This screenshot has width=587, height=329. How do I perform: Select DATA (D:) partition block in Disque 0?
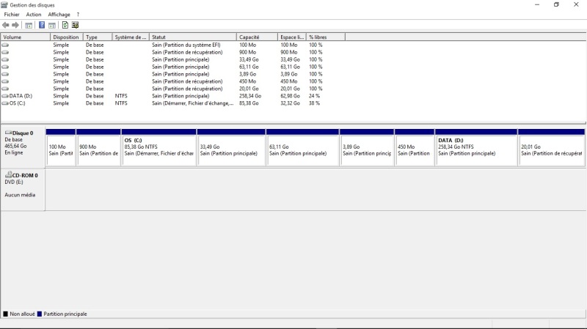pyautogui.click(x=476, y=147)
